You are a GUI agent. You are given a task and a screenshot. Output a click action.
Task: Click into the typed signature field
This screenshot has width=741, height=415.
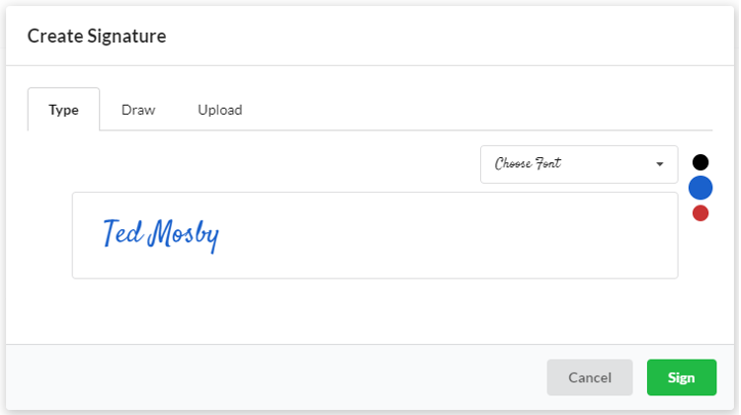[374, 235]
